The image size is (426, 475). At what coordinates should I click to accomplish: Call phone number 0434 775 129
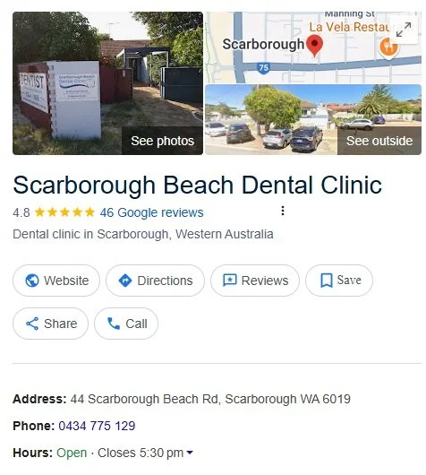(x=97, y=426)
